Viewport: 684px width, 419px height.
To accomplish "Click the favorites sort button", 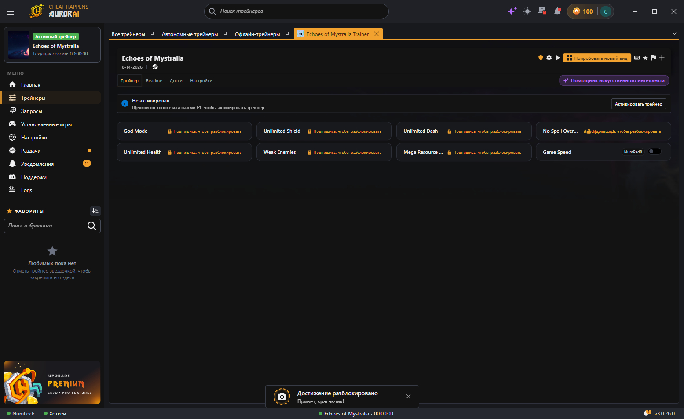I will [x=95, y=211].
